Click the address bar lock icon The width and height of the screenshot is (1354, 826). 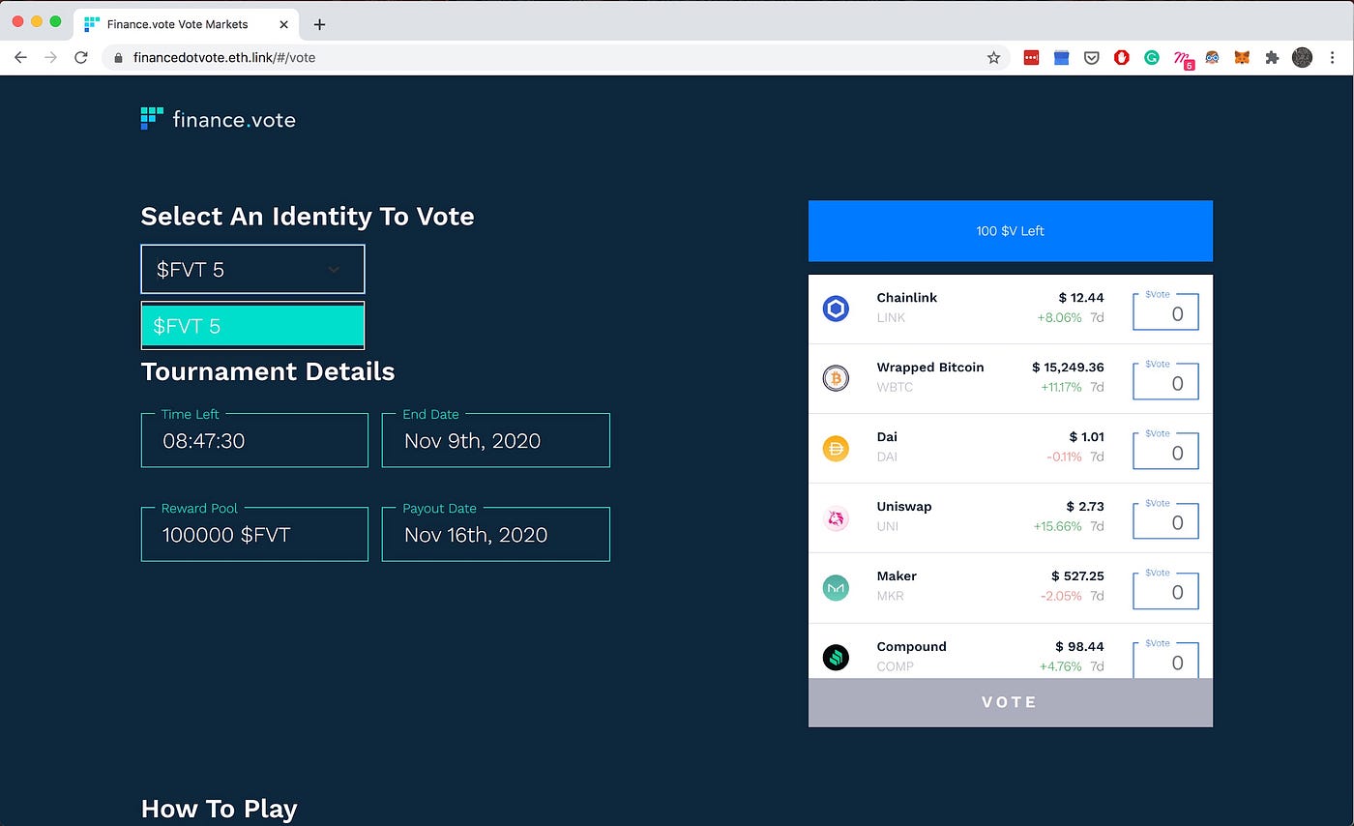coord(119,58)
